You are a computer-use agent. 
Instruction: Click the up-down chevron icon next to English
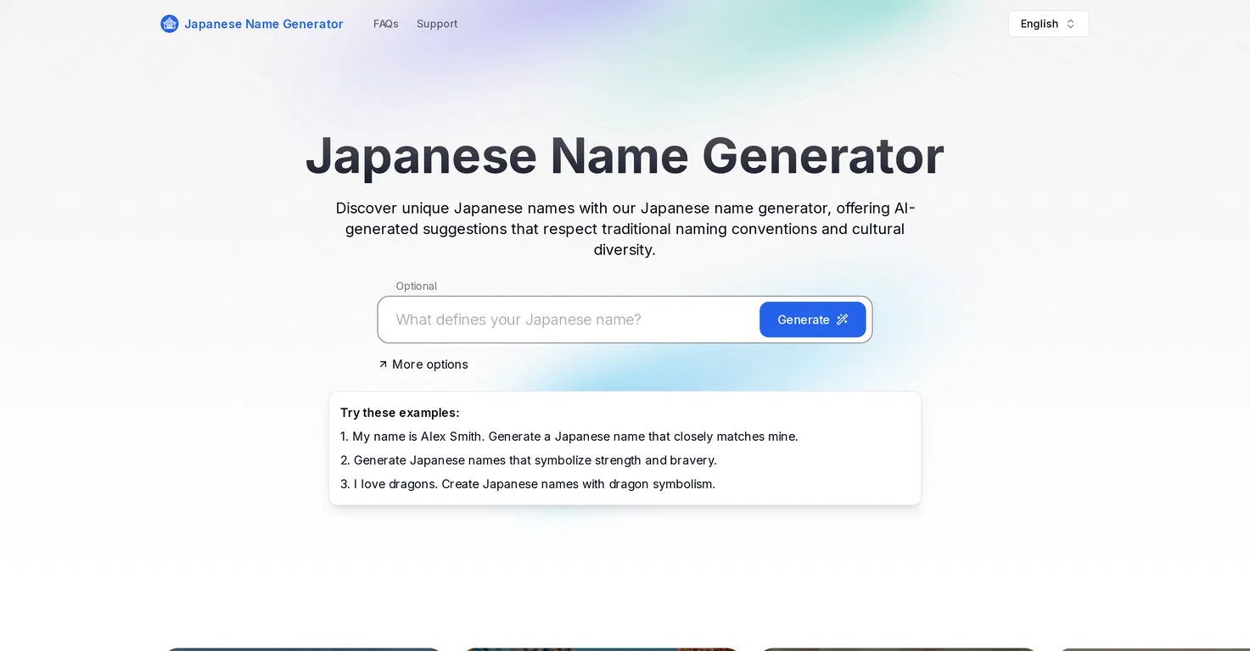[x=1070, y=24]
